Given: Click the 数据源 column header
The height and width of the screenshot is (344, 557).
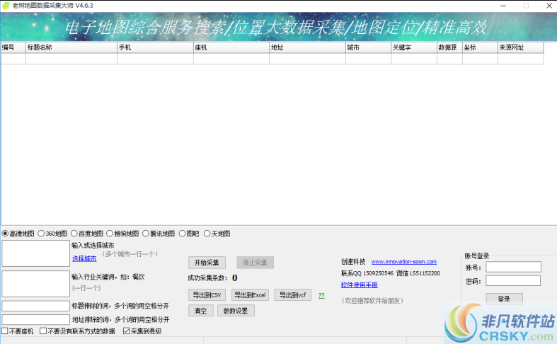Looking at the screenshot, I should (x=449, y=47).
